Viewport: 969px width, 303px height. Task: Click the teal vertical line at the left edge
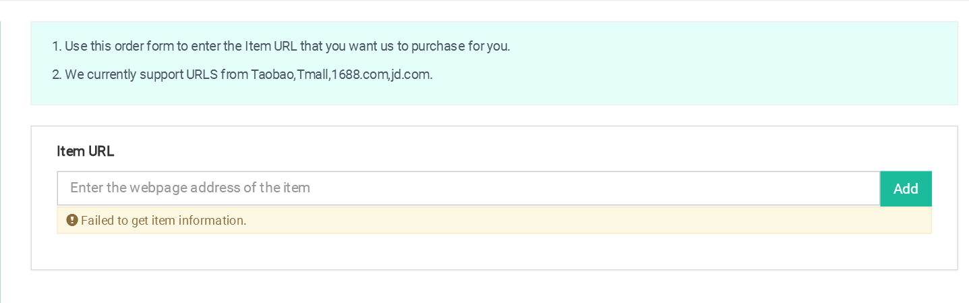[1, 162]
